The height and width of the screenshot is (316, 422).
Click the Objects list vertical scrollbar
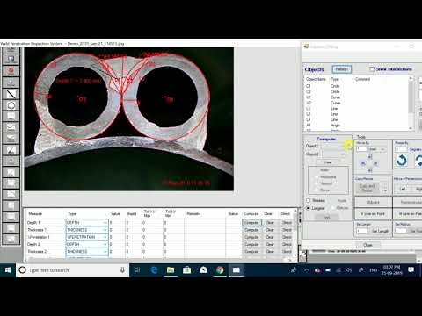(x=411, y=103)
